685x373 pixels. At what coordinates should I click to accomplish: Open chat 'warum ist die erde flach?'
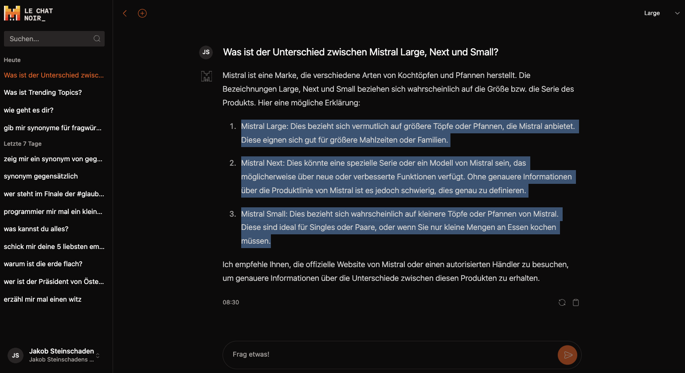pyautogui.click(x=43, y=264)
